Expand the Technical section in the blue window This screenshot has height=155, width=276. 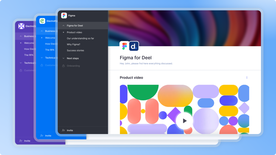pos(42,58)
